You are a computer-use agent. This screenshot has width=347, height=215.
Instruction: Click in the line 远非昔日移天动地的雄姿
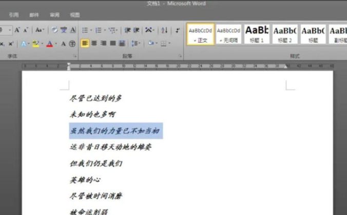click(x=111, y=147)
